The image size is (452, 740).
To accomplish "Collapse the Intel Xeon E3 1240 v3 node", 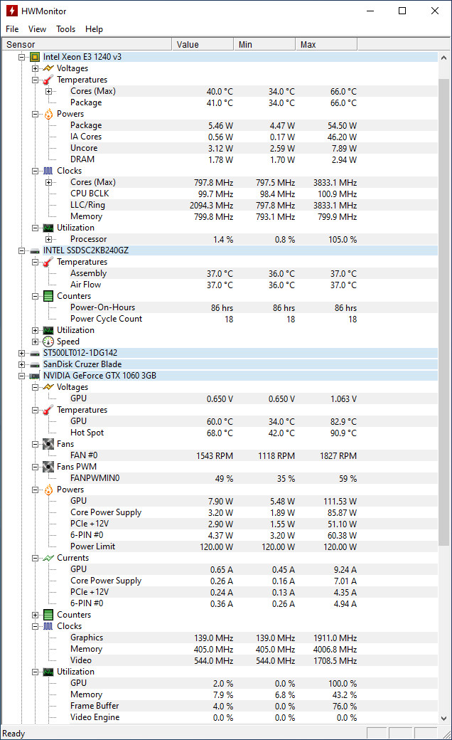I will tap(22, 57).
